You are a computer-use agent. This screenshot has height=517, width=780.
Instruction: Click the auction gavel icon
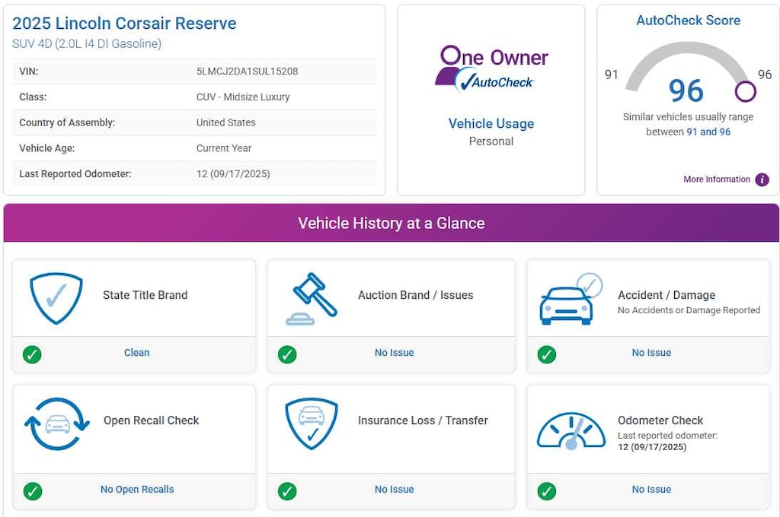[314, 298]
